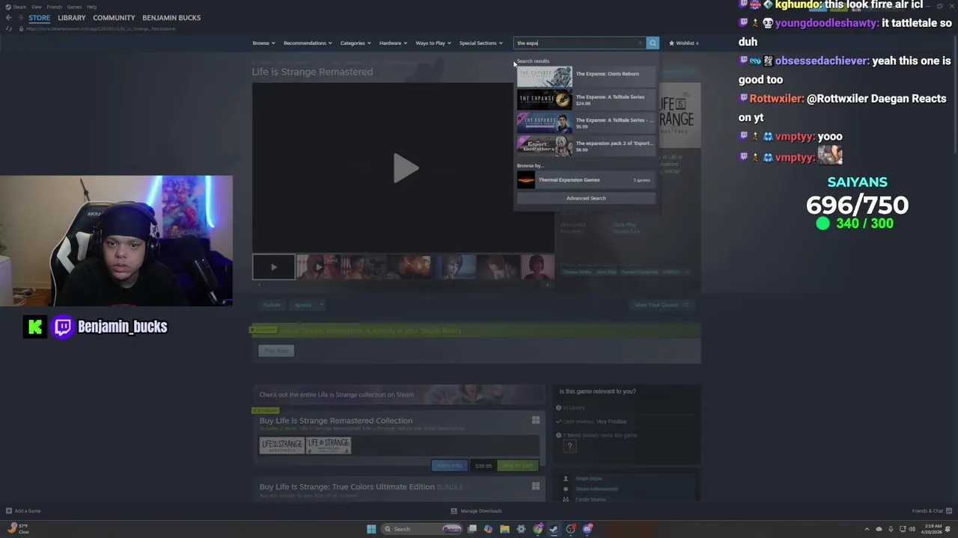Click the green Kick K icon
This screenshot has height=538, width=958.
(x=34, y=327)
